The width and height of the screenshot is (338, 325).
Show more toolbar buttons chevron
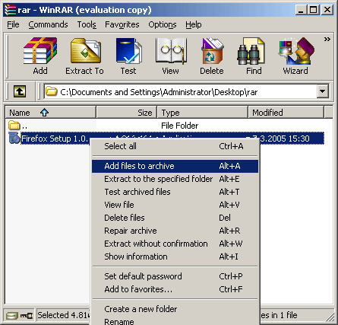pyautogui.click(x=327, y=40)
